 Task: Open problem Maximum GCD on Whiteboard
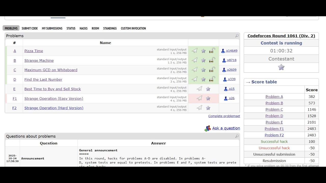(x=51, y=70)
